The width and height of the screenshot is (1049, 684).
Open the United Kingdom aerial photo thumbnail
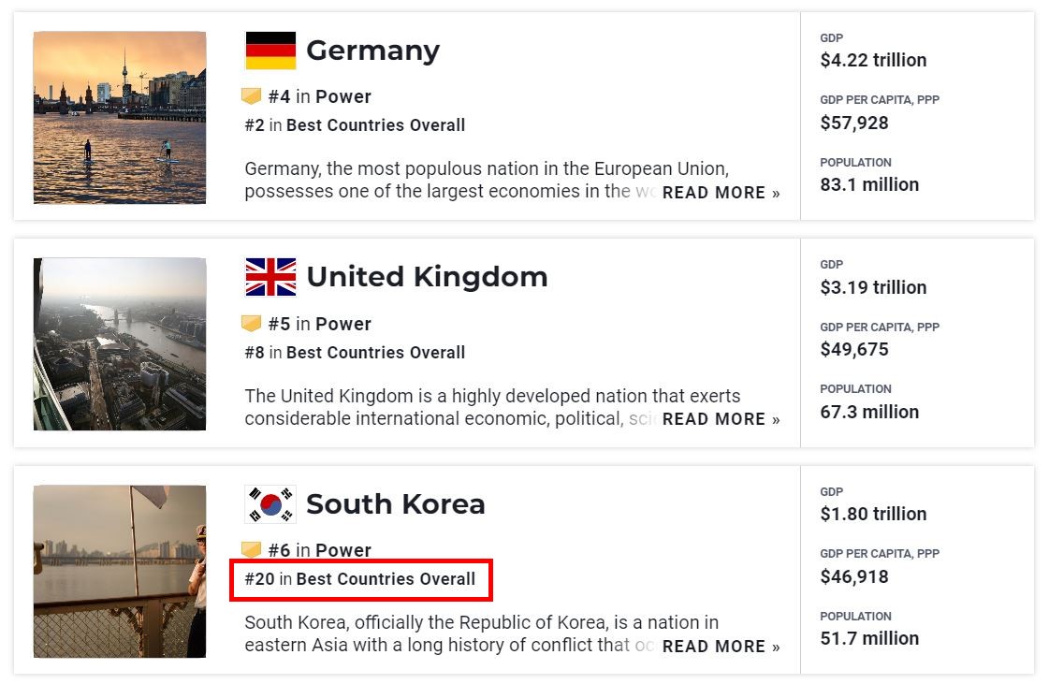point(120,343)
